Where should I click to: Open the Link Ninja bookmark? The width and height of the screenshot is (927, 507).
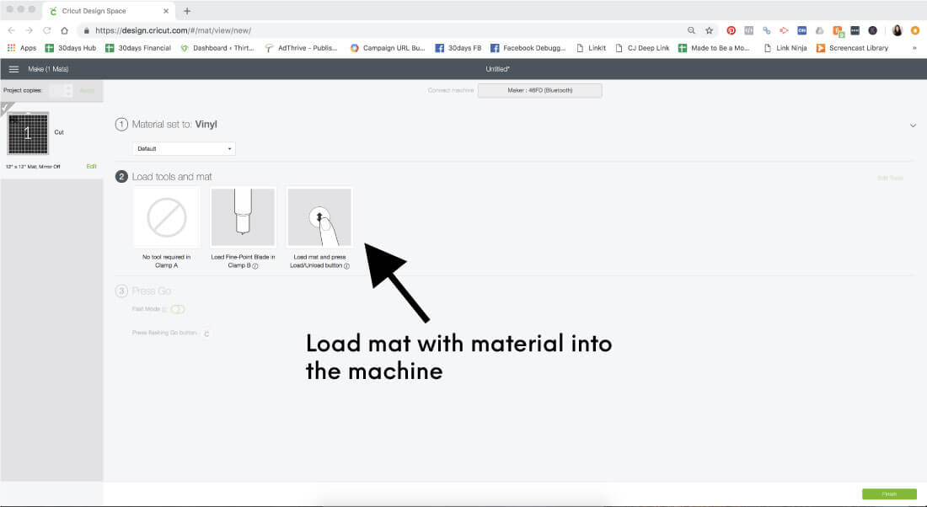(785, 48)
